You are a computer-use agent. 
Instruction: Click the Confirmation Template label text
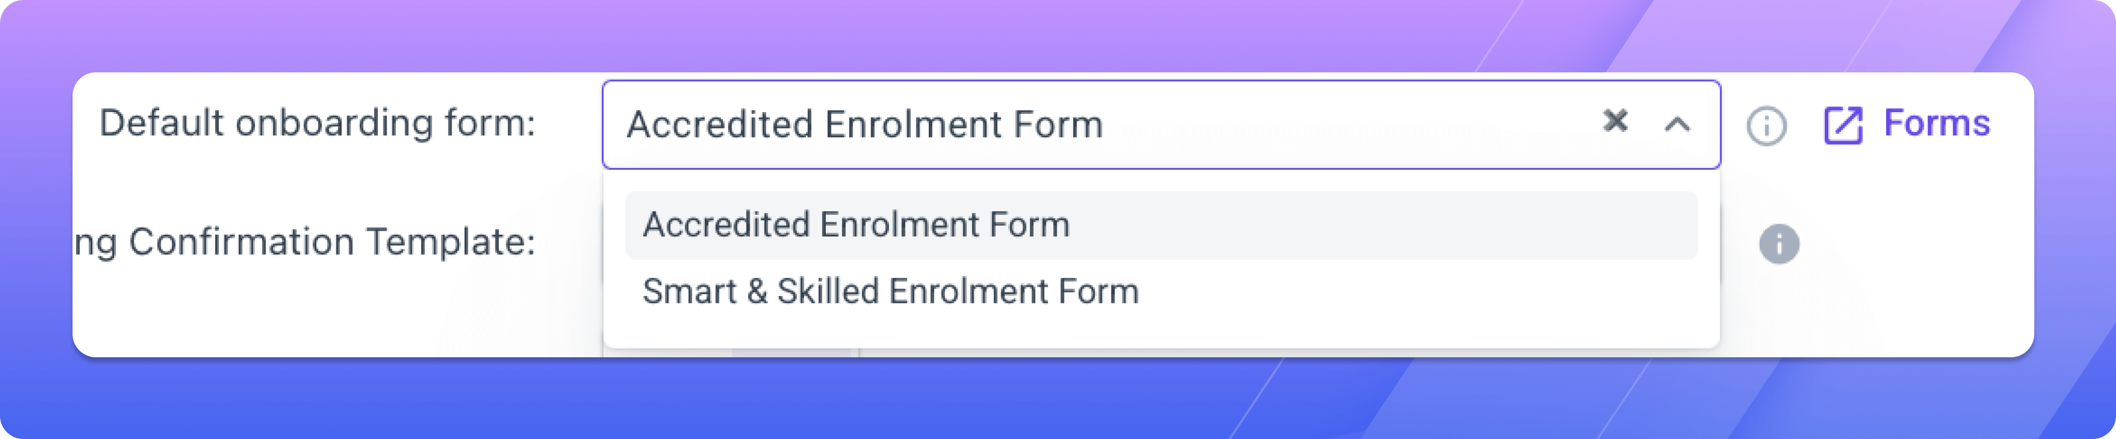point(305,243)
